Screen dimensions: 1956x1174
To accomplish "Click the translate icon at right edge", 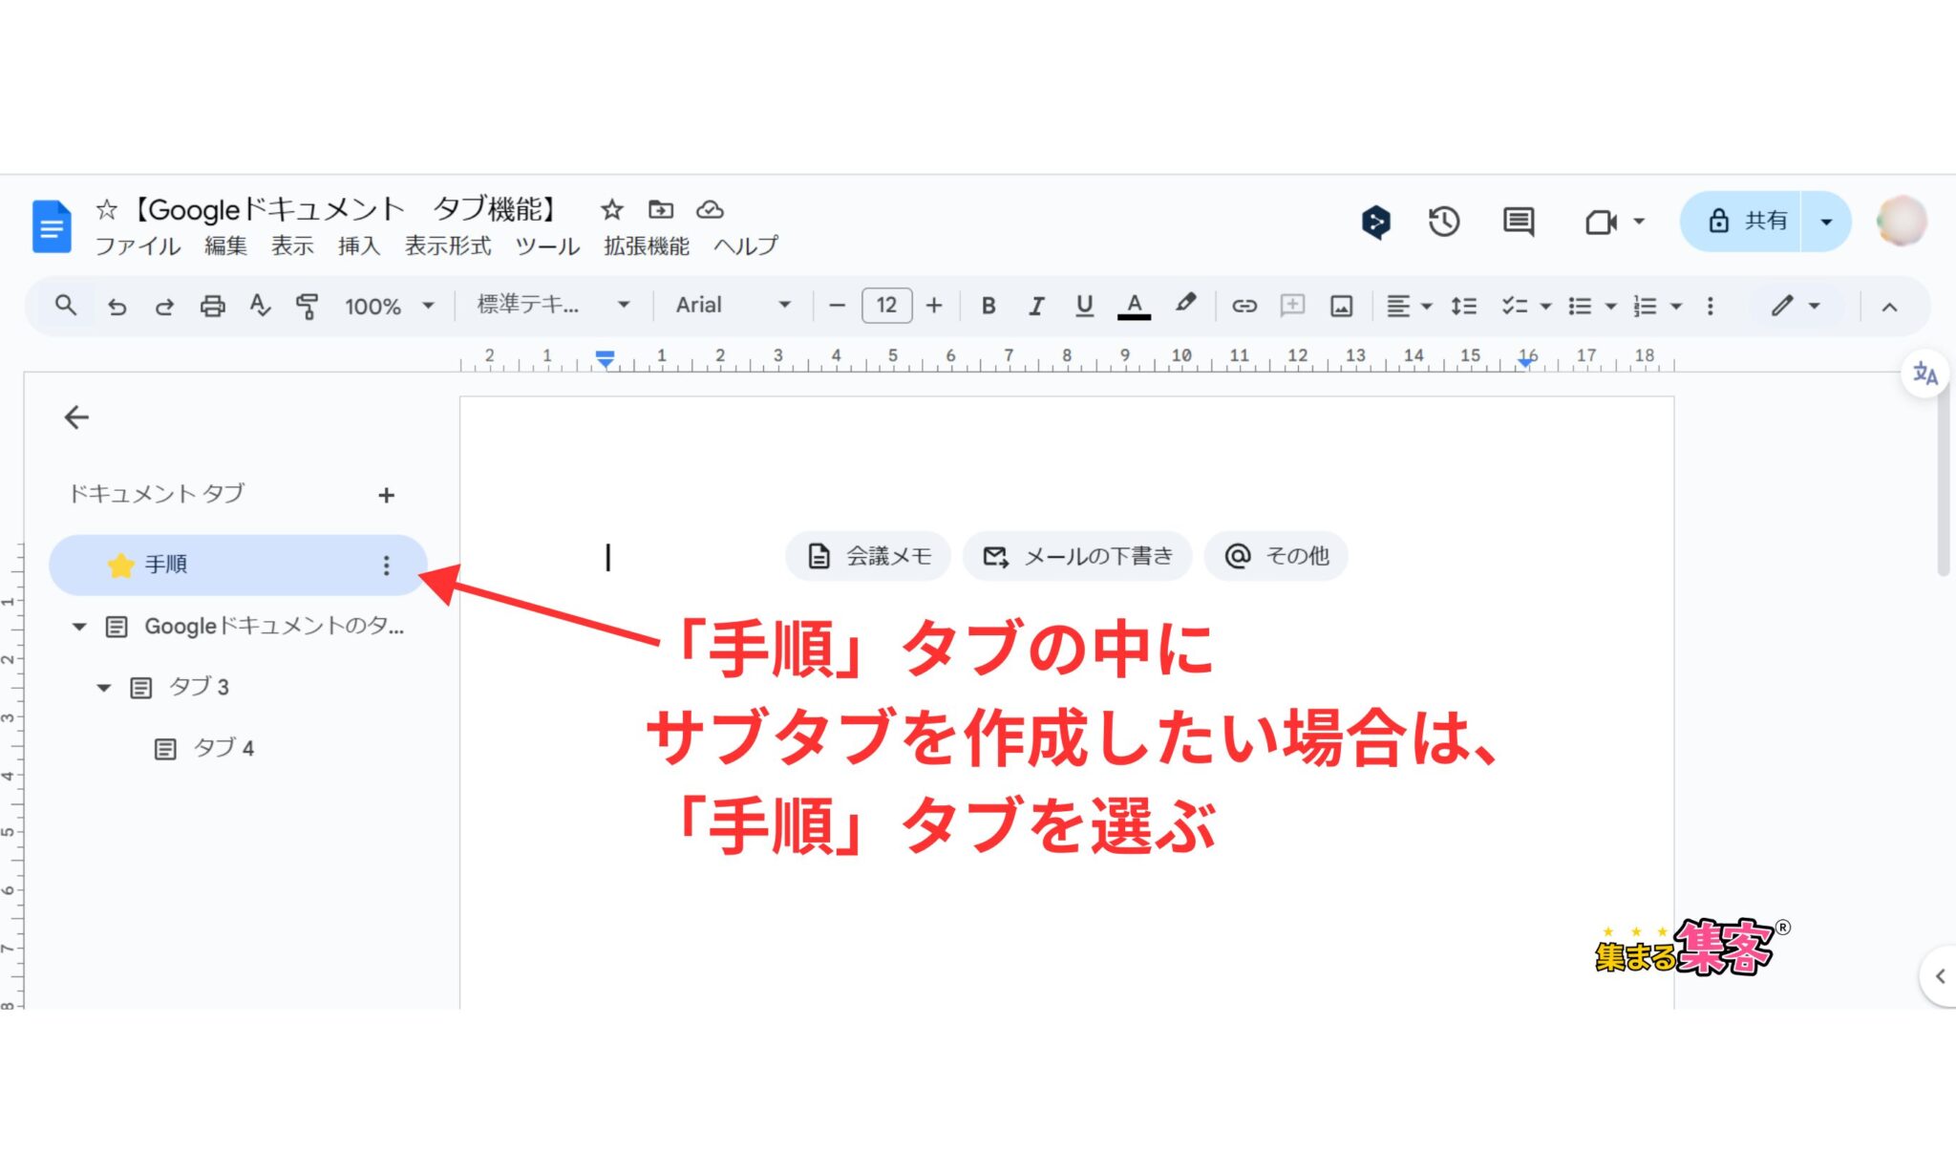I will pos(1924,374).
